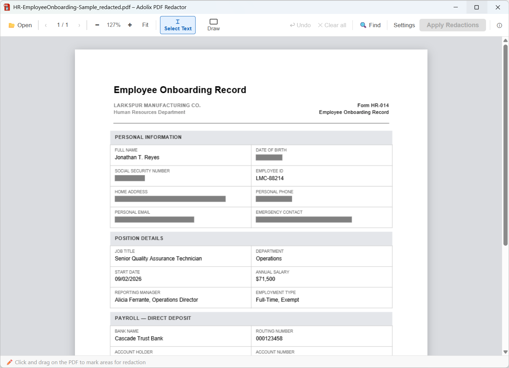Click the vertical scrollbar thumb
Image resolution: width=509 pixels, height=368 pixels.
506,145
